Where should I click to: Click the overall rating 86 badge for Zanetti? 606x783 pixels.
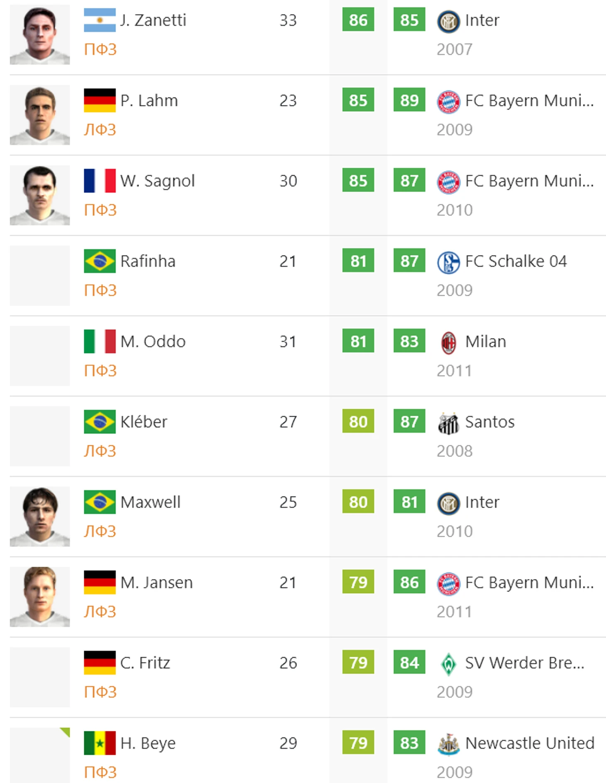click(358, 20)
